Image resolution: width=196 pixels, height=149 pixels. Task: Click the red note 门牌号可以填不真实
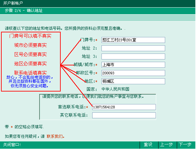tap(30, 36)
